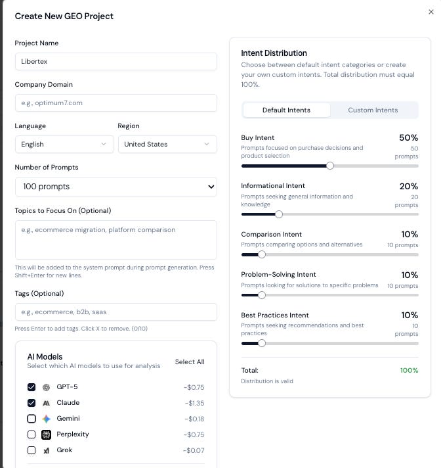Uncheck the GPT-5 model checkbox
Viewport: 441px width, 468px height.
31,387
